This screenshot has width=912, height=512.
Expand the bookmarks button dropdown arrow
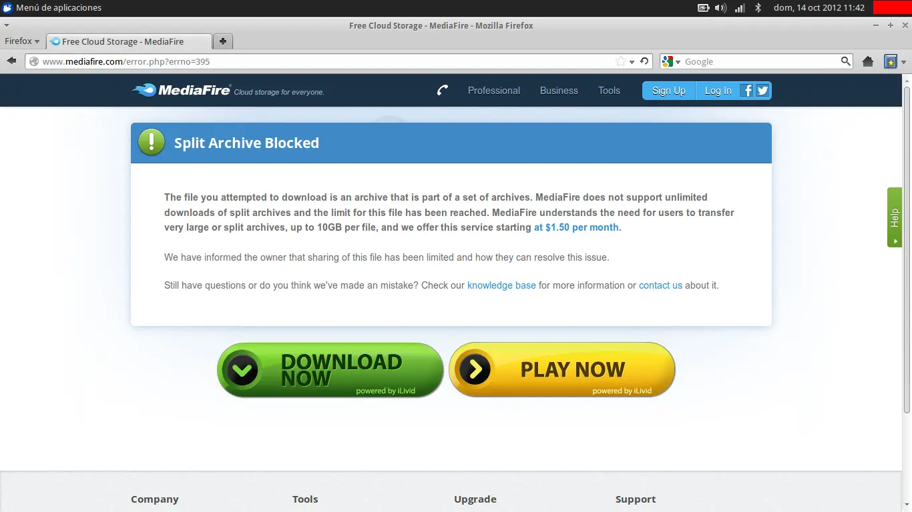(903, 62)
